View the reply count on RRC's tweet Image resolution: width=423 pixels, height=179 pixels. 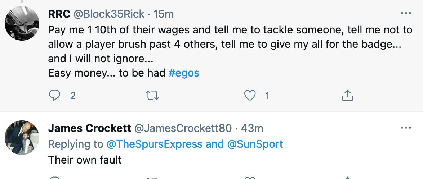(73, 96)
